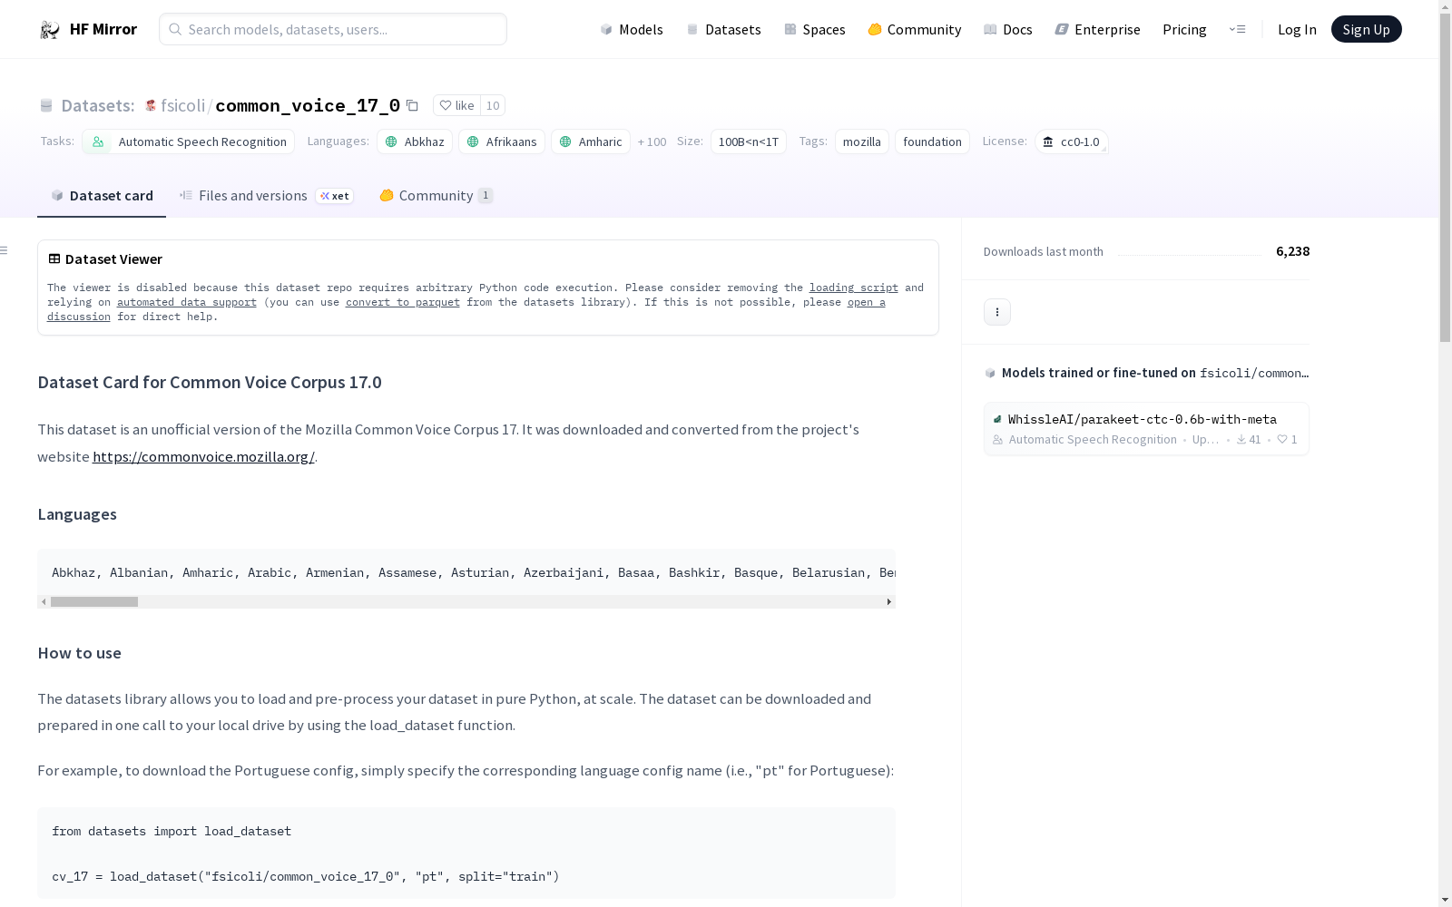Click the Dataset Viewer table icon

pyautogui.click(x=54, y=258)
